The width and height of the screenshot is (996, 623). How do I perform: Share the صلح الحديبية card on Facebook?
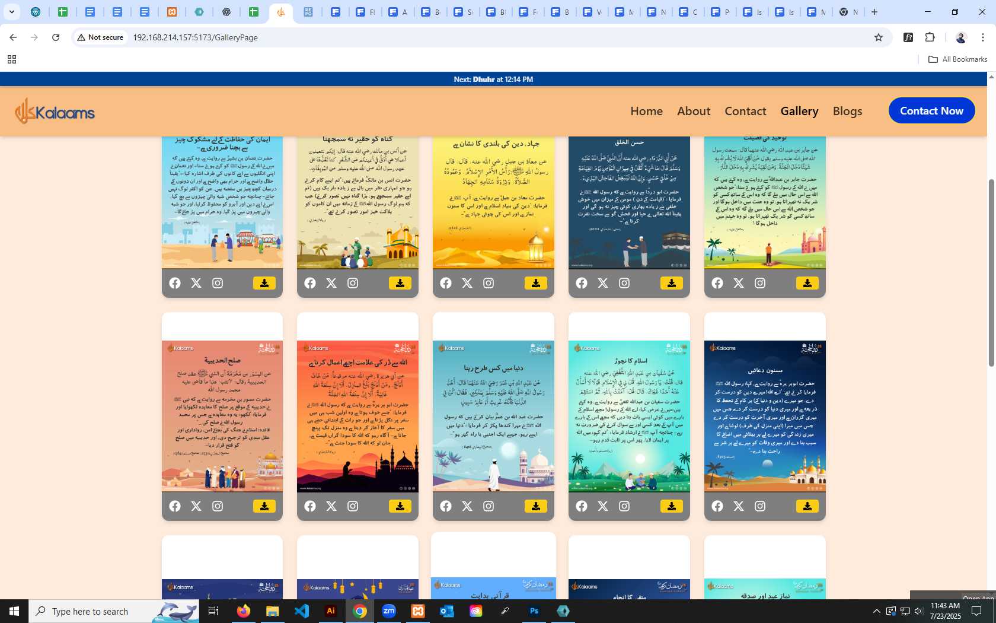pyautogui.click(x=175, y=506)
